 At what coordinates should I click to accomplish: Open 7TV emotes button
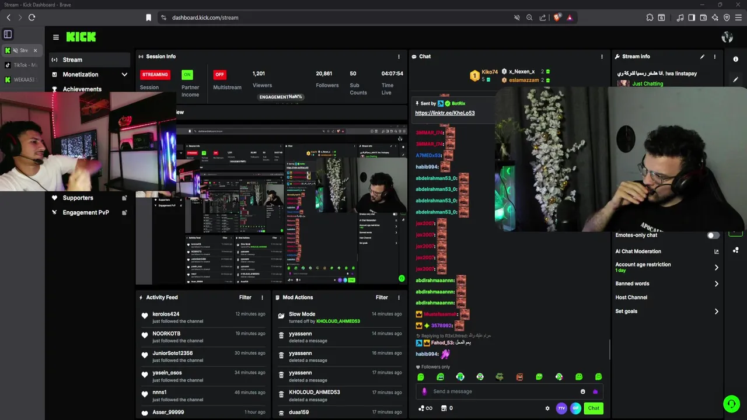click(x=561, y=408)
